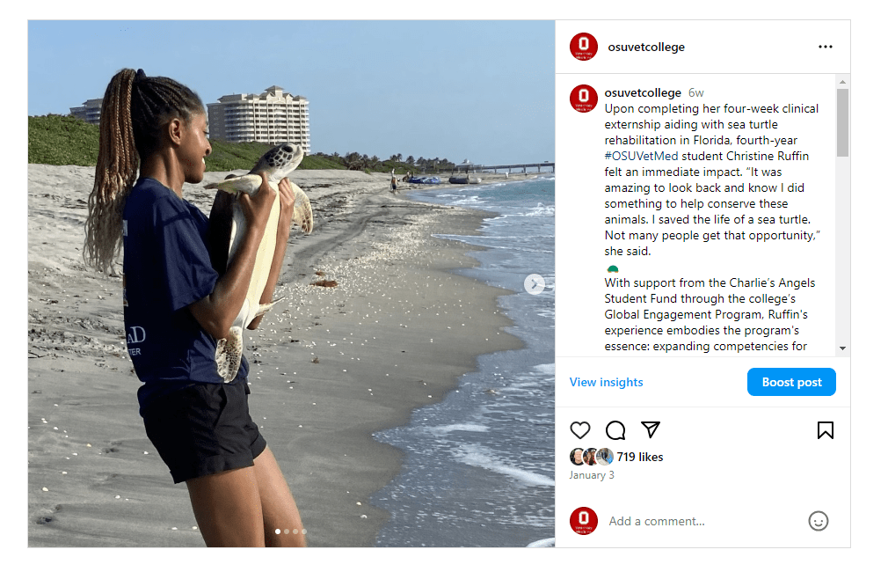Open the three-dot more options menu
Viewport: 888px width, 579px height.
[826, 47]
